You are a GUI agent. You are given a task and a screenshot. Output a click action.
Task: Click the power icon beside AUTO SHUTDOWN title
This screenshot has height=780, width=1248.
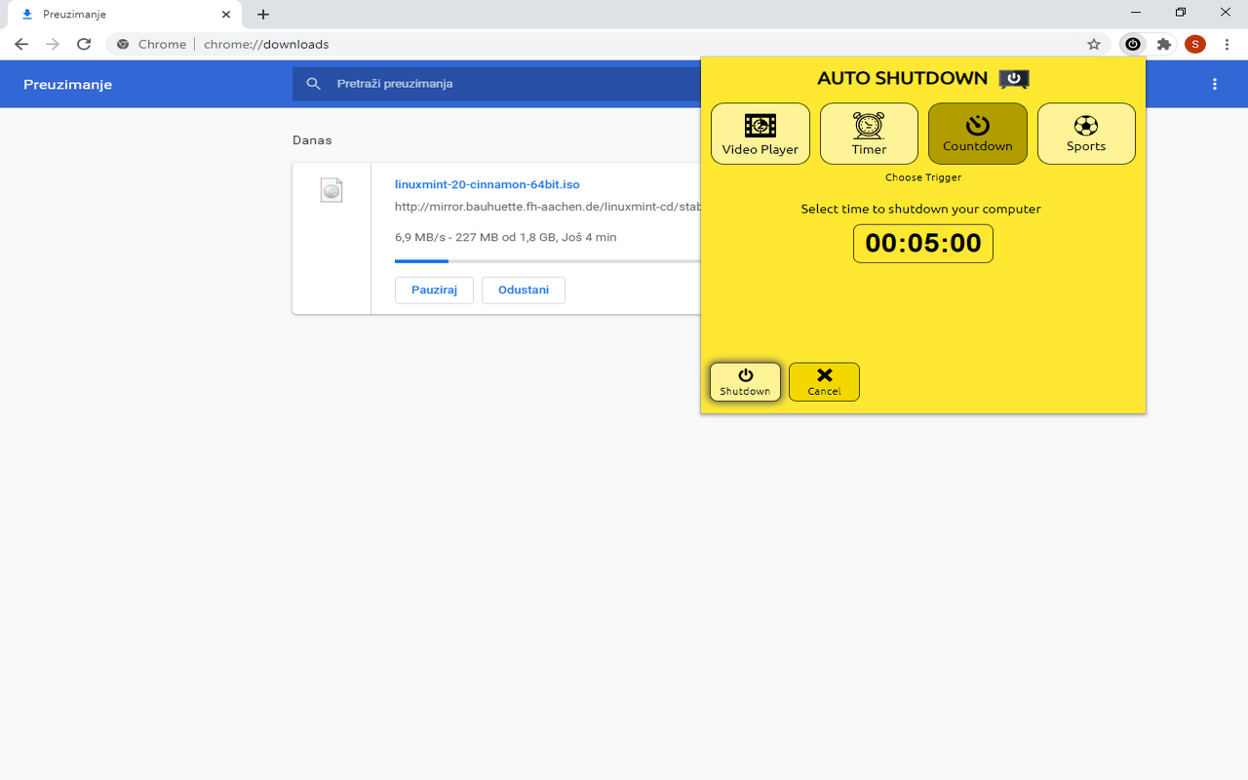point(1014,78)
